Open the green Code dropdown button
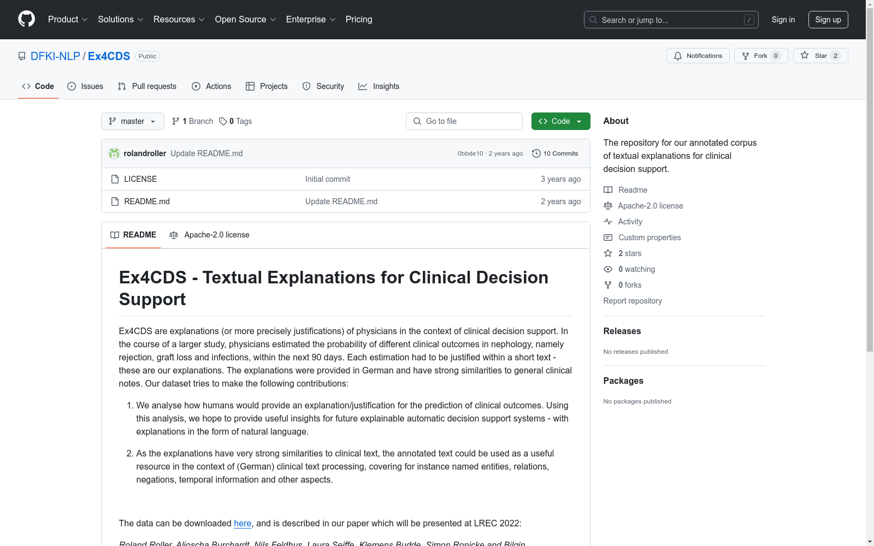 click(560, 121)
